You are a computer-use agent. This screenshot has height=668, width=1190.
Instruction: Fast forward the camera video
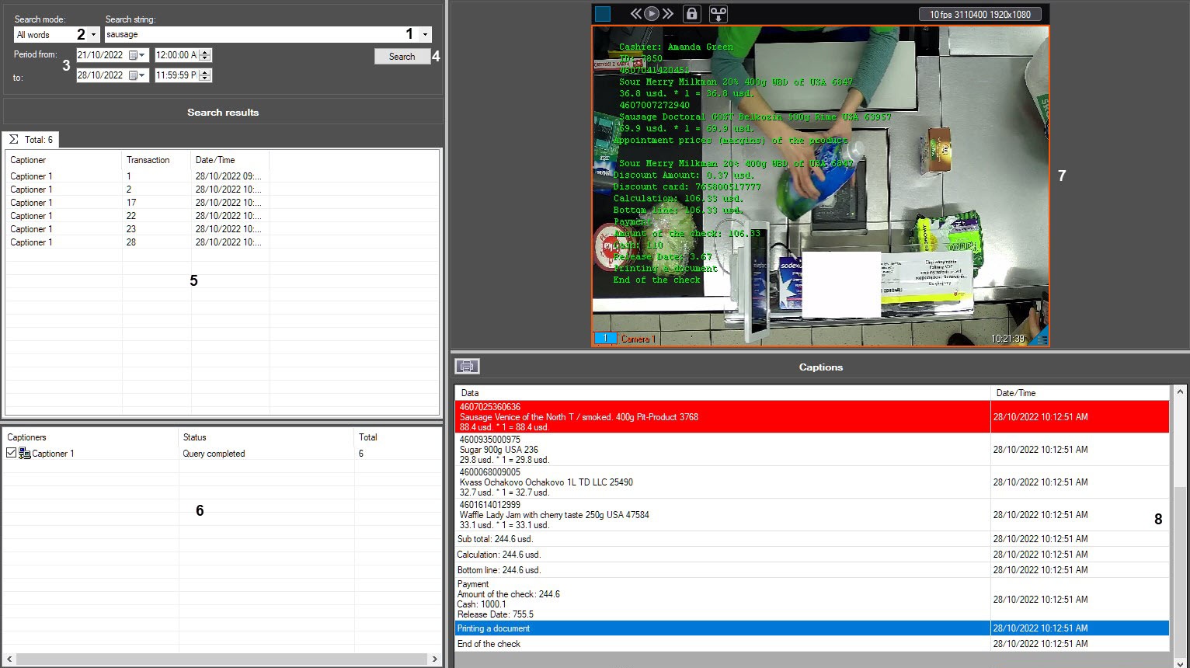(x=667, y=13)
